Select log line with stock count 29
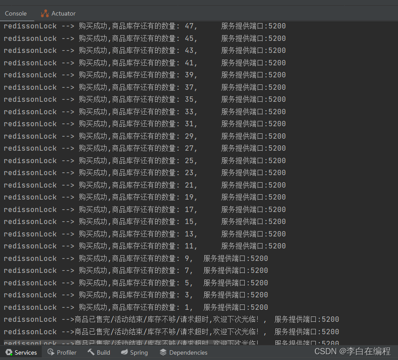The image size is (398, 360). point(145,136)
